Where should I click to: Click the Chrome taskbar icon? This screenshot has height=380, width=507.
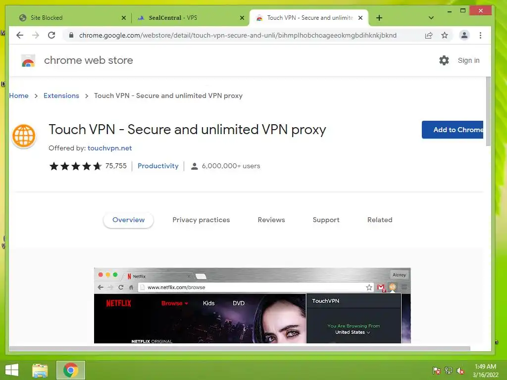pos(71,370)
